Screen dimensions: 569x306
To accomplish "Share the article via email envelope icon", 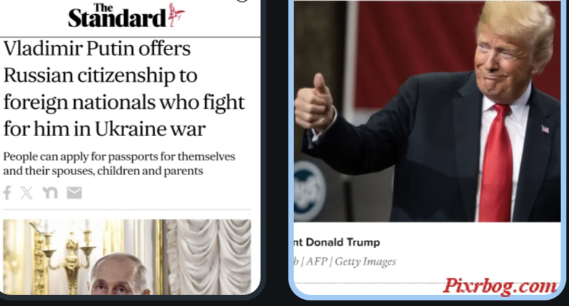I will 74,193.
